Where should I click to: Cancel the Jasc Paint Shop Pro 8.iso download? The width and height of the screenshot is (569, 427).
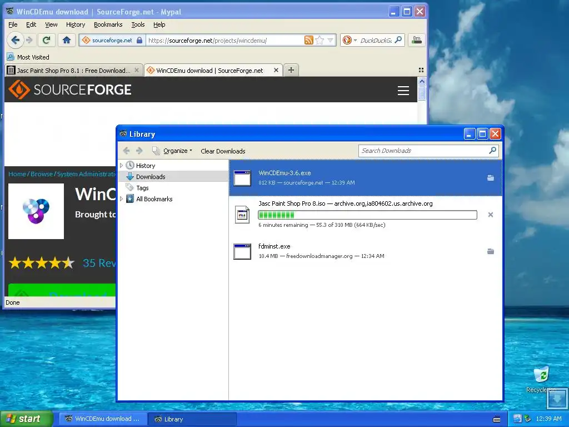pos(491,215)
